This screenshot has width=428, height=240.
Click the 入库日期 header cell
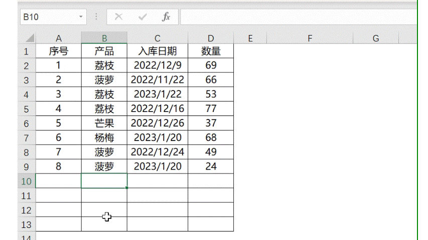pyautogui.click(x=158, y=51)
